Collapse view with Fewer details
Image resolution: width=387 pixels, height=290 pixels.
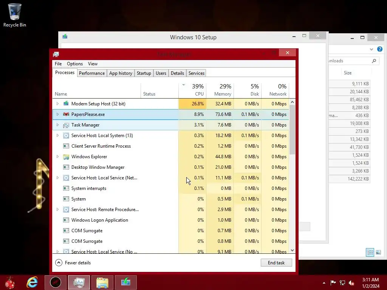pyautogui.click(x=73, y=263)
